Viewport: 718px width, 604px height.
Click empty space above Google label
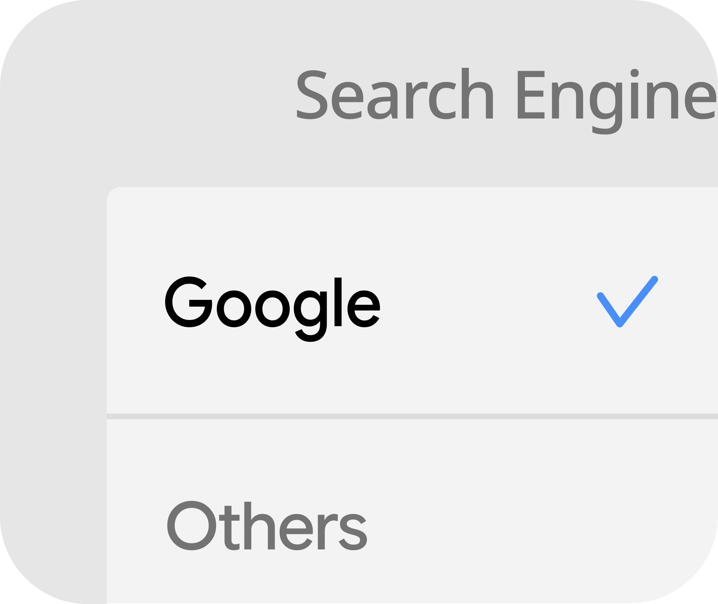coord(272,233)
